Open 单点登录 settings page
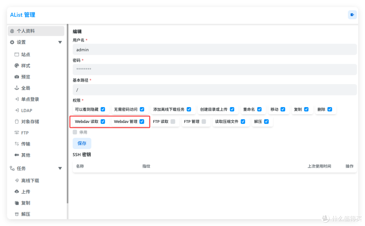 click(30, 99)
